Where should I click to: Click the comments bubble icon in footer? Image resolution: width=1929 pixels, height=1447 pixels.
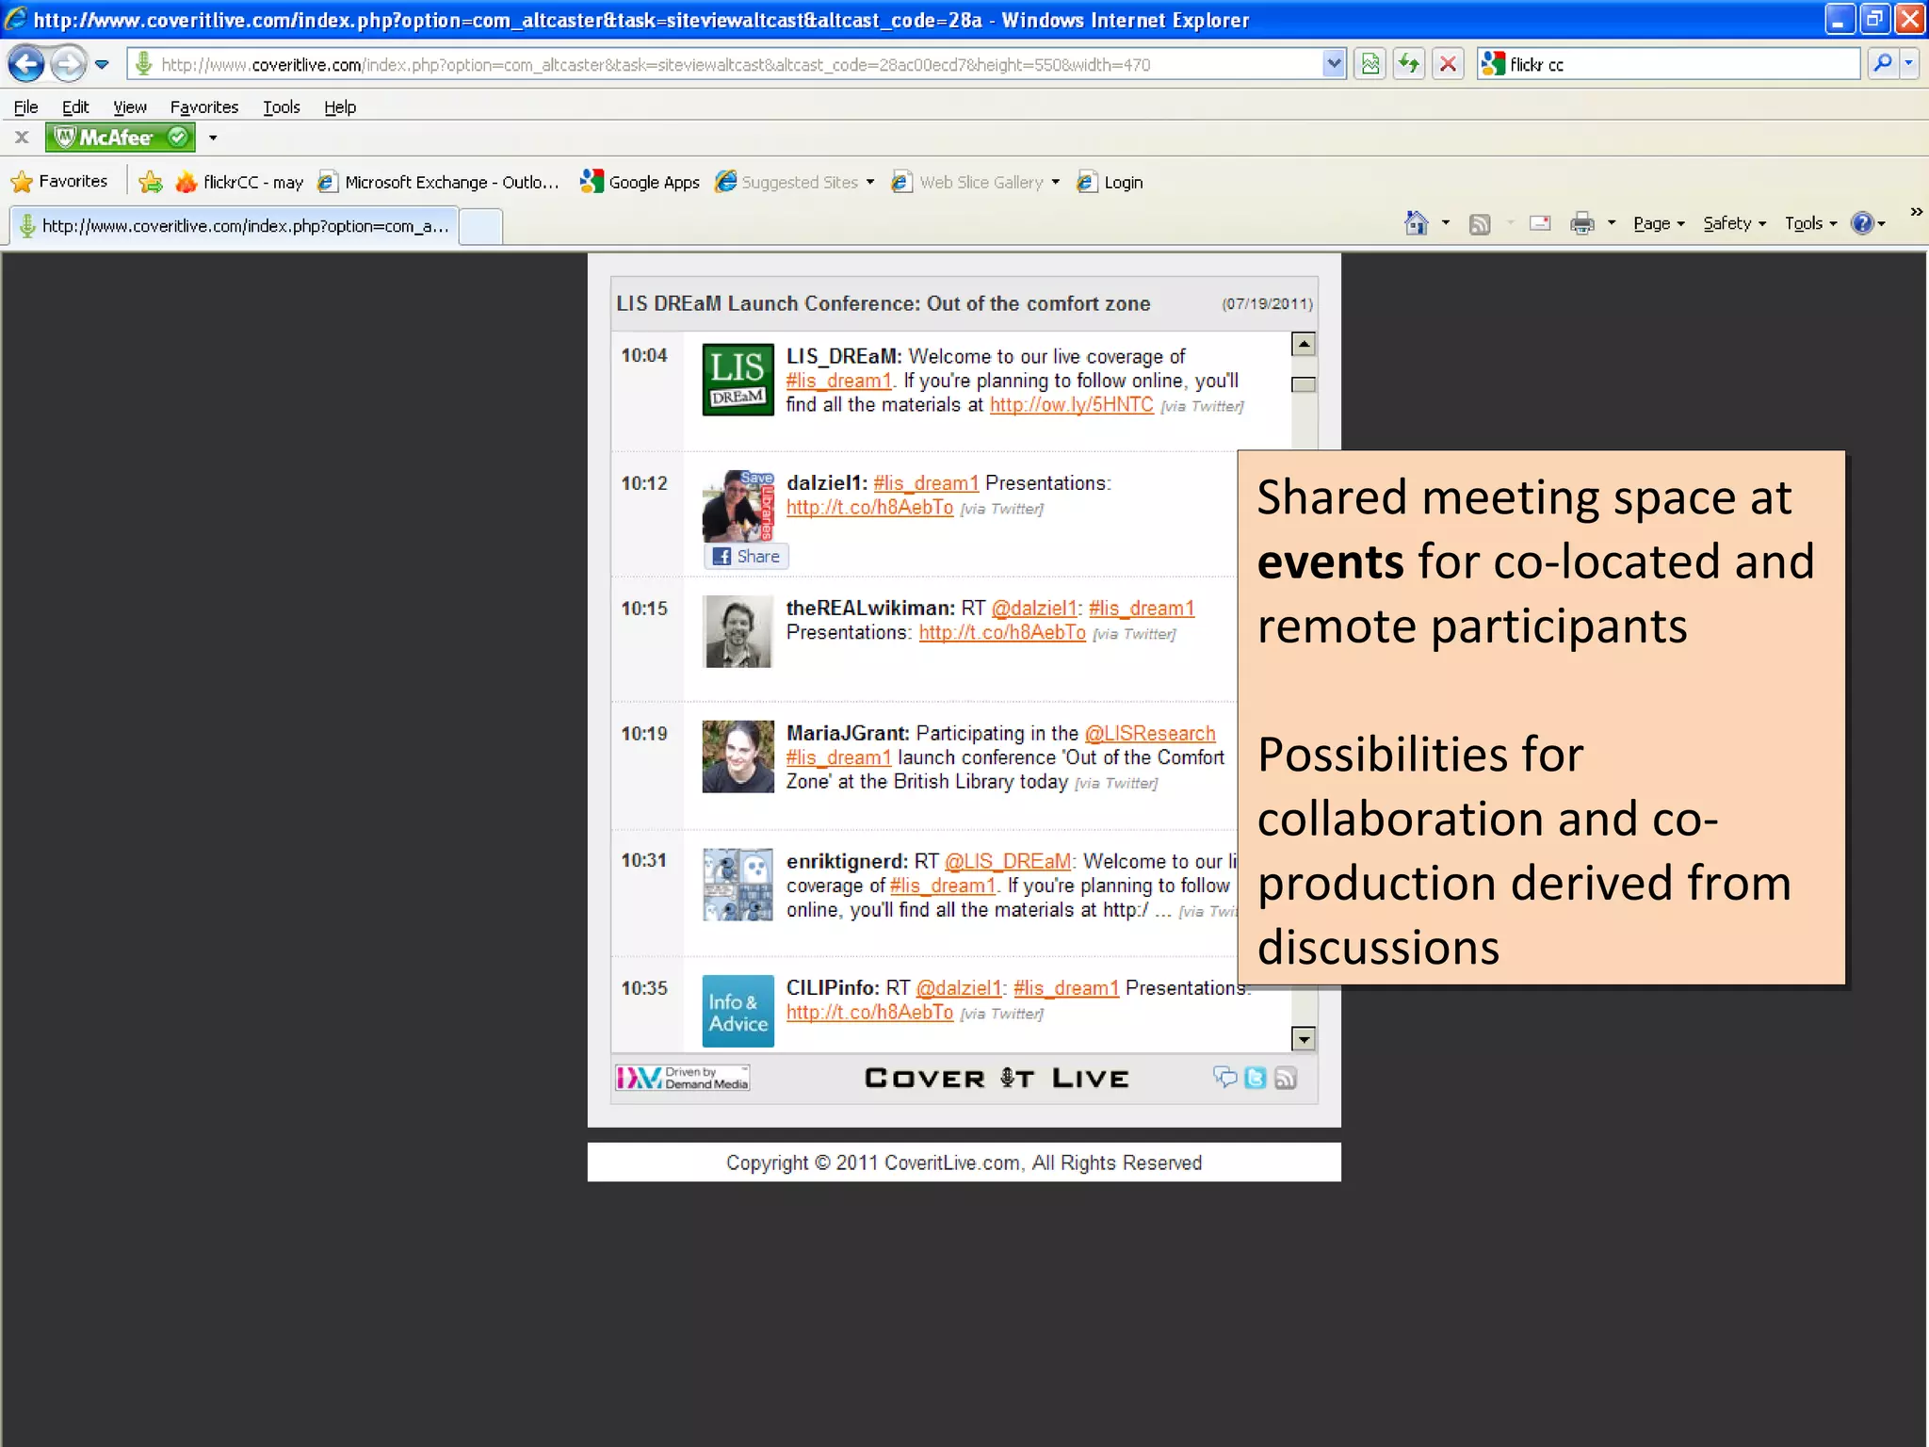click(1224, 1077)
